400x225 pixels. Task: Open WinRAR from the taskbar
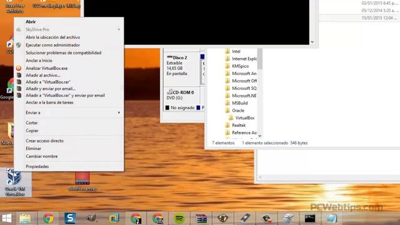click(201, 219)
